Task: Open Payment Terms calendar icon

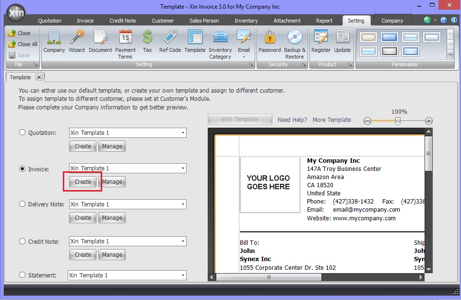Action: tap(125, 44)
